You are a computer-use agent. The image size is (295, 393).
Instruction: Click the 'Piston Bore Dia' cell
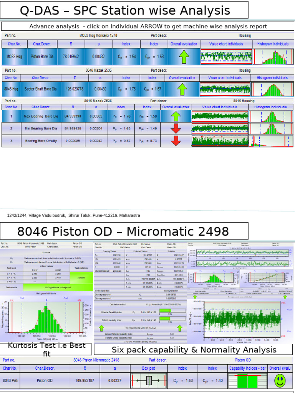42,57
